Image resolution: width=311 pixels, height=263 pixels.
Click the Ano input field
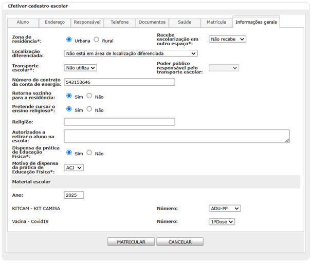click(74, 195)
